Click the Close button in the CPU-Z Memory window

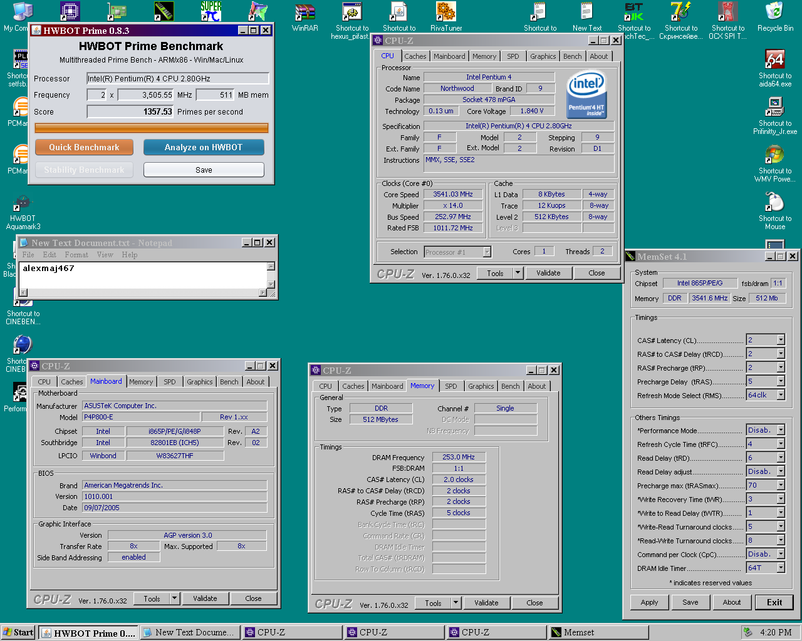(534, 603)
